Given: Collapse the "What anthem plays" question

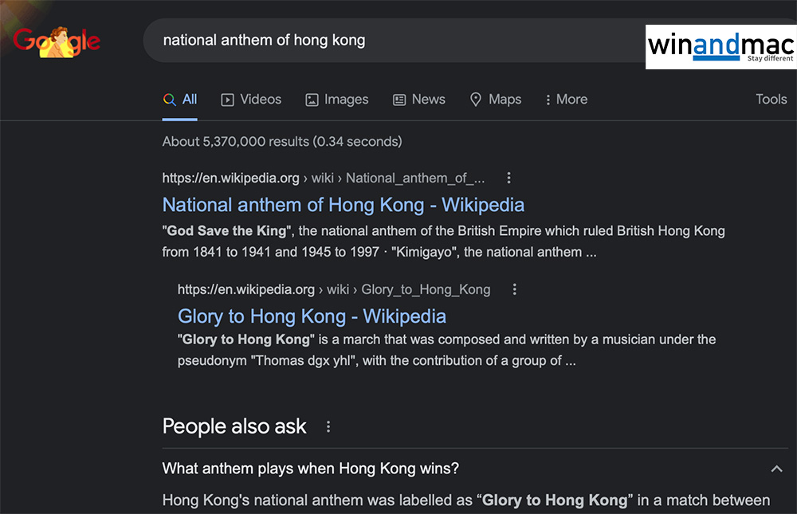Looking at the screenshot, I should (776, 469).
